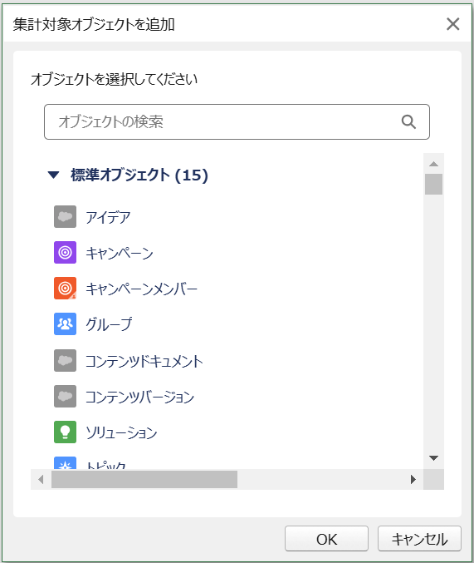474x563 pixels.
Task: Click the blue people icon for グループ
Action: (65, 323)
